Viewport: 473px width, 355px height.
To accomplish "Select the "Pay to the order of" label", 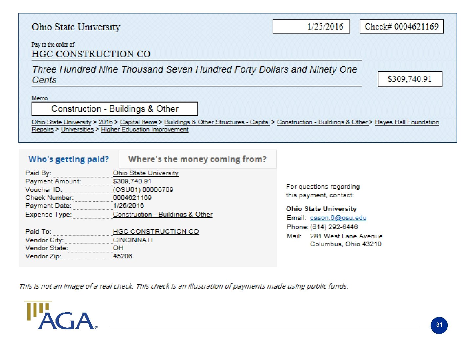I will 53,44.
